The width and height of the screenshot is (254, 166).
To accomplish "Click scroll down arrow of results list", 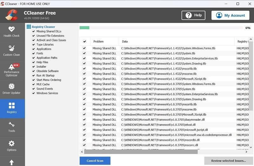I will (x=251, y=147).
